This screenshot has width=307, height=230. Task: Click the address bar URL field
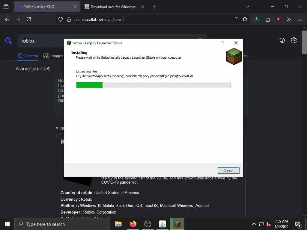[x=153, y=19]
